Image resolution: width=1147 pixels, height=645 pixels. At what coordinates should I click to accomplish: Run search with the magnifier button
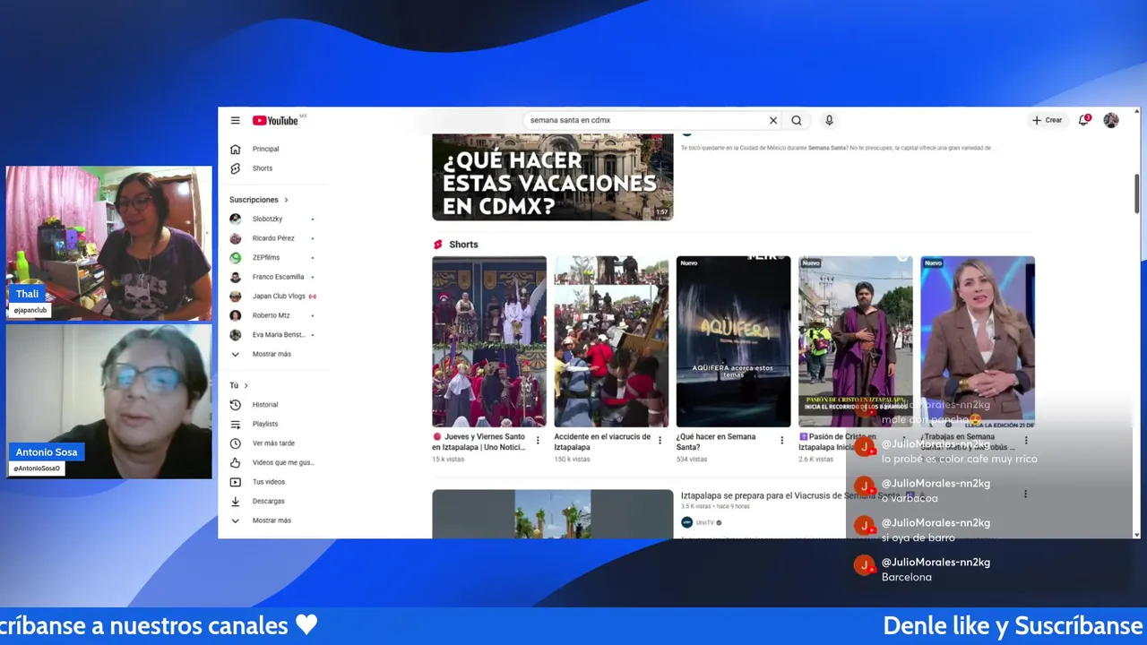coord(797,120)
